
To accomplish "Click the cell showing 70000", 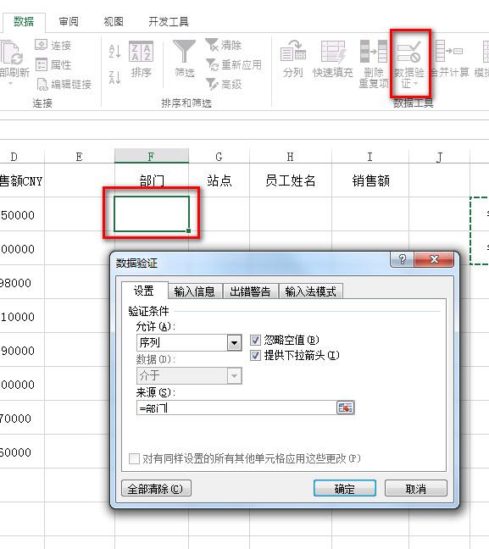I will pyautogui.click(x=22, y=418).
